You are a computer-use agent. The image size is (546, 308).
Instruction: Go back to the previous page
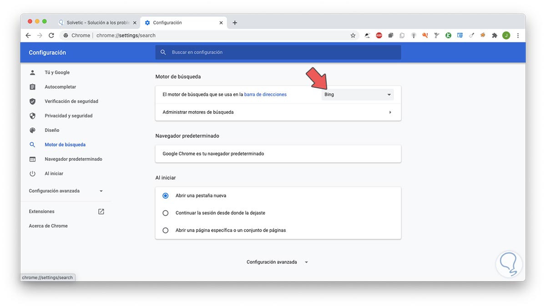click(28, 35)
